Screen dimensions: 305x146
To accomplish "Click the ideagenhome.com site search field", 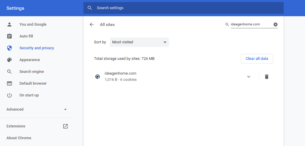I will click(251, 24).
